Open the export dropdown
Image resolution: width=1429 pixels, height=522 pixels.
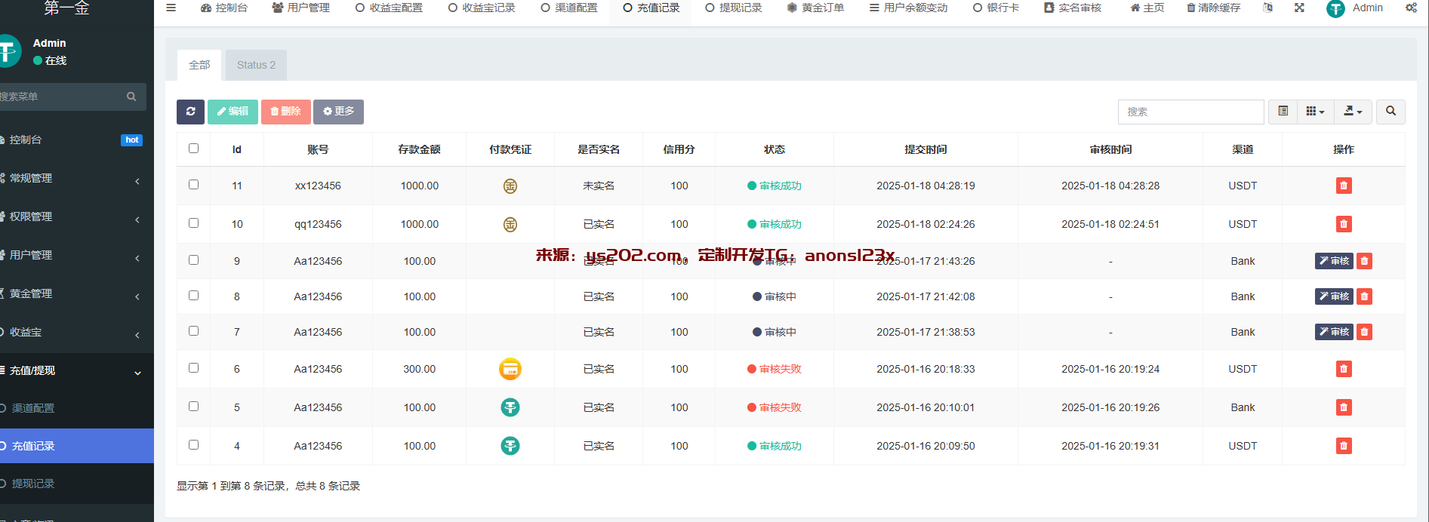(1353, 112)
